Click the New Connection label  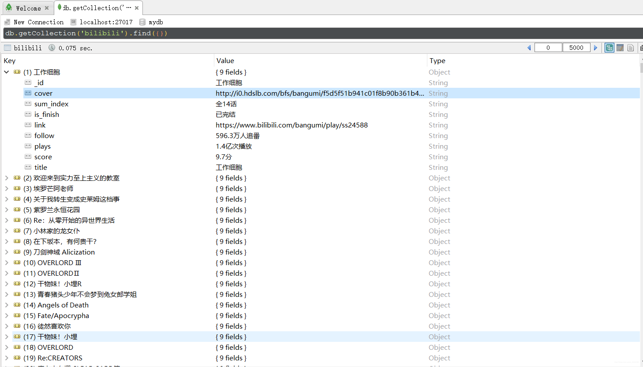pyautogui.click(x=39, y=22)
